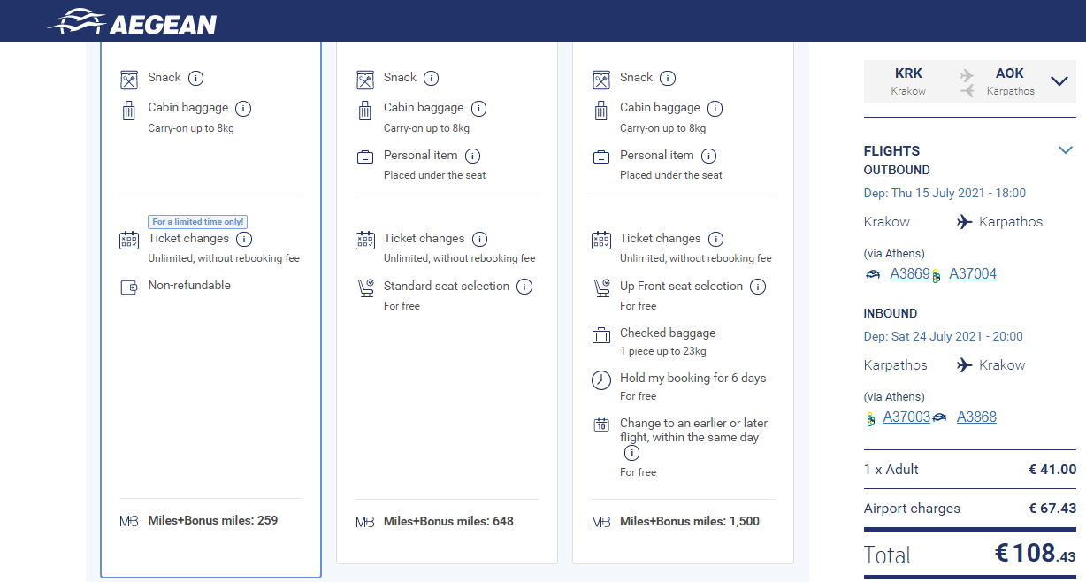Image resolution: width=1086 pixels, height=582 pixels.
Task: Click info icon under same-day flight change
Action: [x=631, y=453]
